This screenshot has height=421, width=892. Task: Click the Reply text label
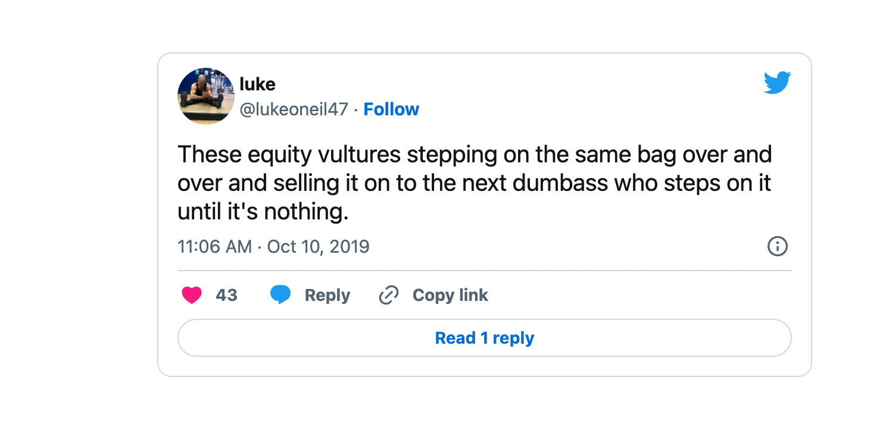[328, 296]
